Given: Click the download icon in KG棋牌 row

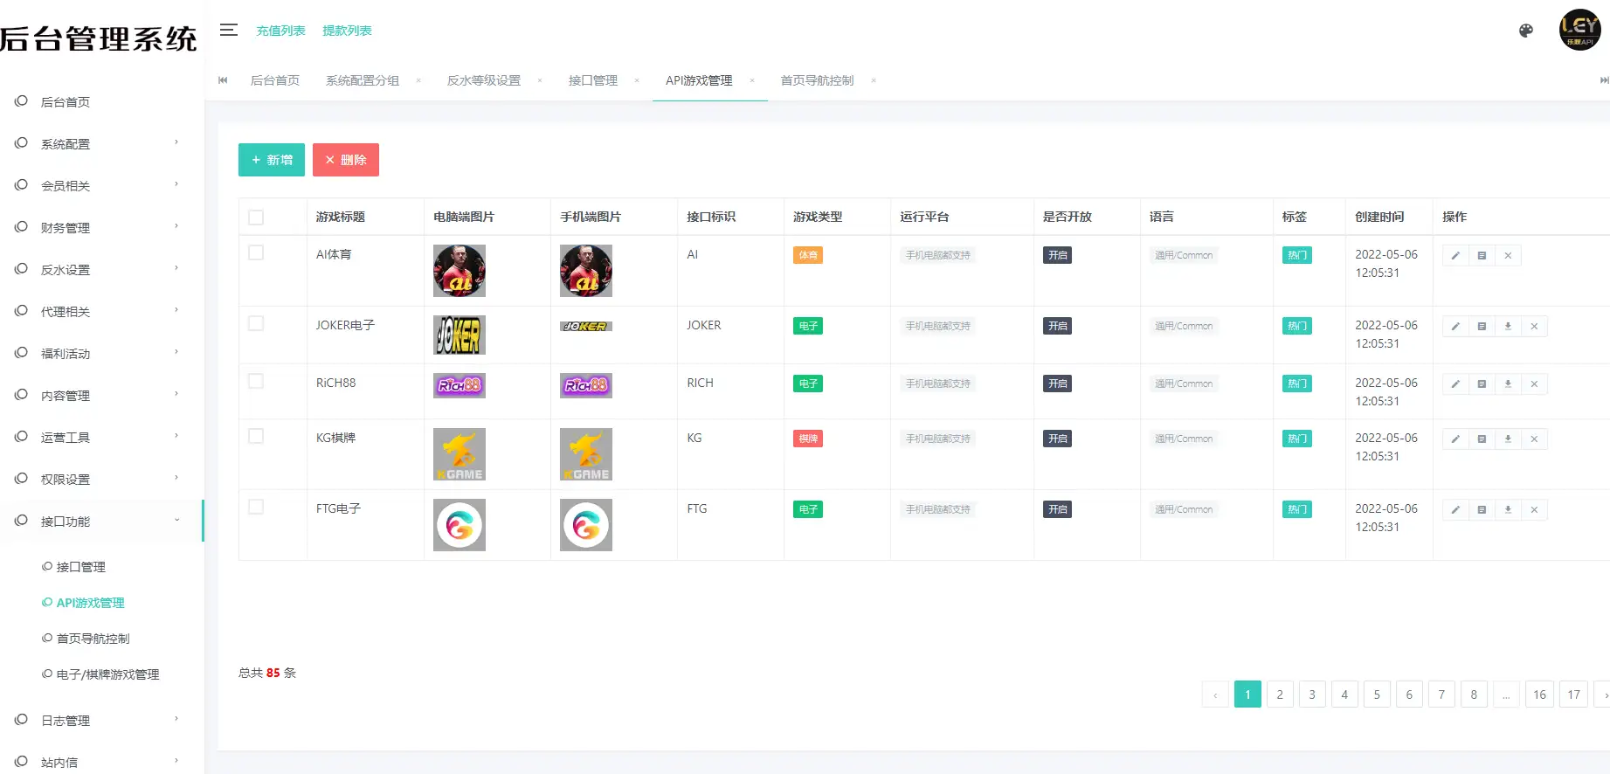Looking at the screenshot, I should click(1508, 439).
